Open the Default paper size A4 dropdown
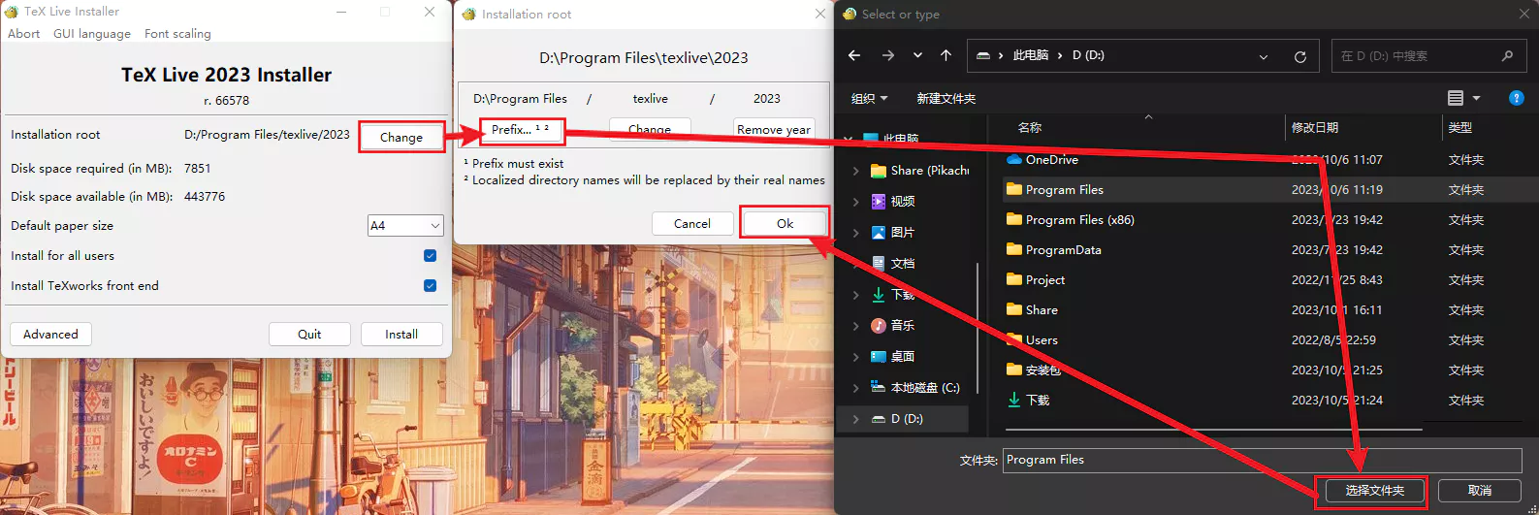The width and height of the screenshot is (1539, 515). pyautogui.click(x=405, y=225)
